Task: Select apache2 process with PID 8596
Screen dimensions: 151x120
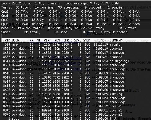Action: pyautogui.click(x=62, y=49)
